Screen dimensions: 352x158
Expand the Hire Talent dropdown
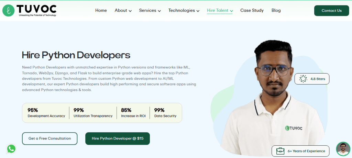pyautogui.click(x=220, y=10)
